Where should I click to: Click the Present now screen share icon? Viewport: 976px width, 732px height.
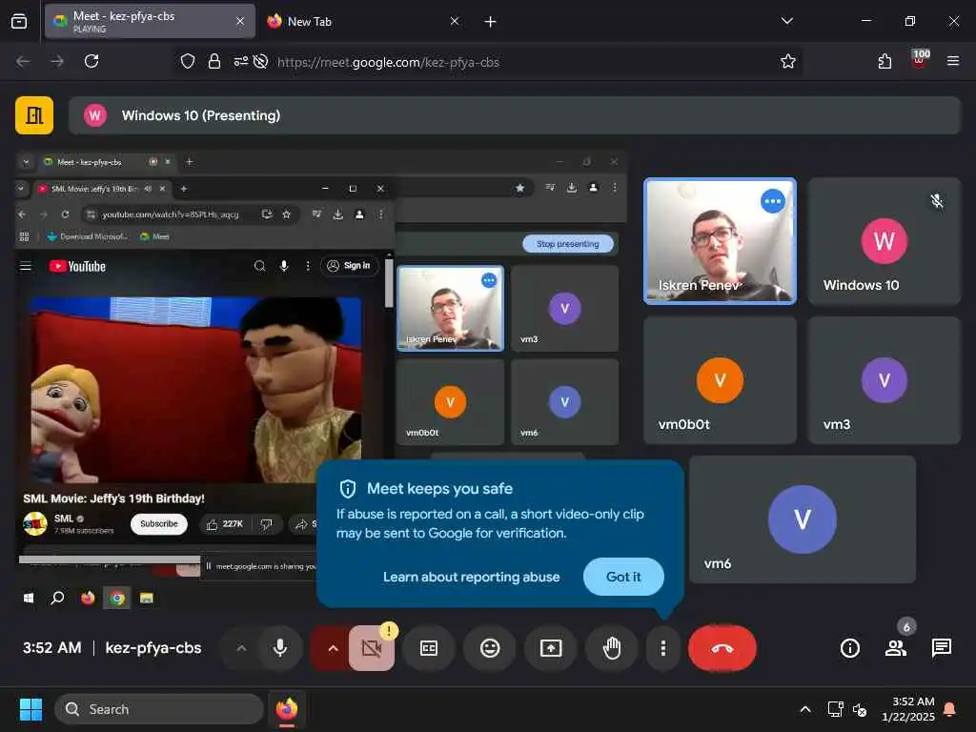point(551,648)
